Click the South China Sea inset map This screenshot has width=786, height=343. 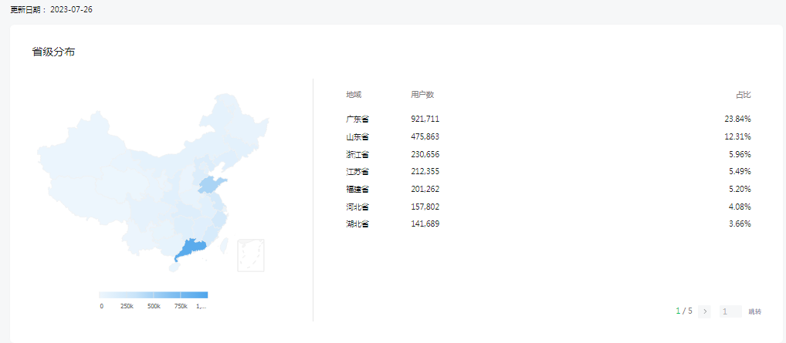(251, 255)
